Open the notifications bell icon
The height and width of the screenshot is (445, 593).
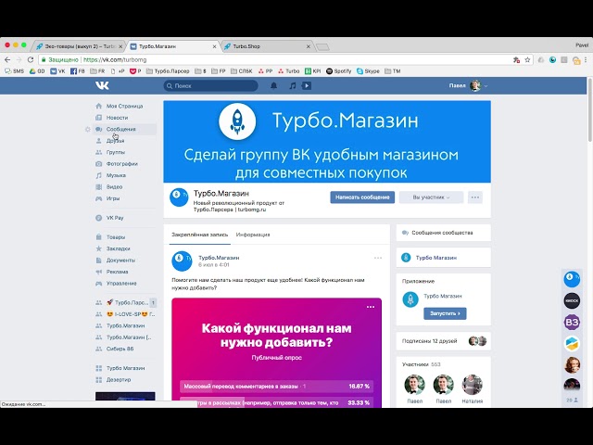[x=274, y=86]
